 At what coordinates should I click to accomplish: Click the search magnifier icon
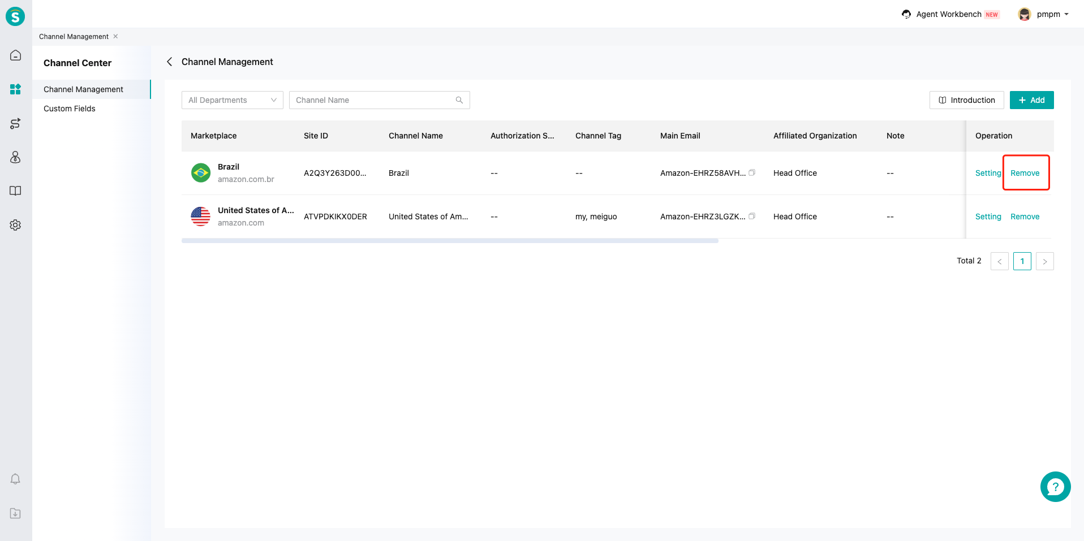click(459, 100)
